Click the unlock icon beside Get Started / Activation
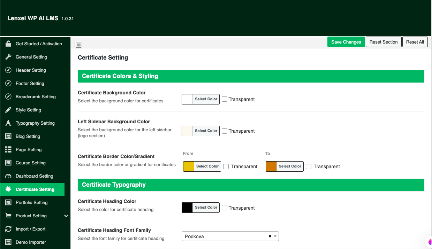Screen dimensions: 432x249 8,44
